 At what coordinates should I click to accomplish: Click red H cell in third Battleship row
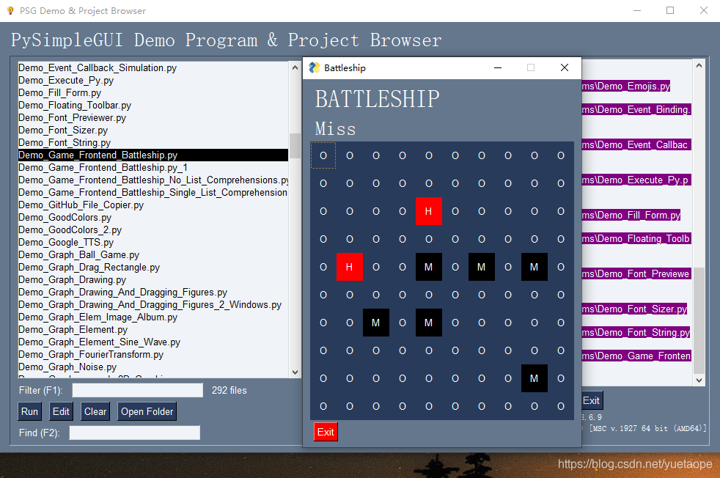429,211
